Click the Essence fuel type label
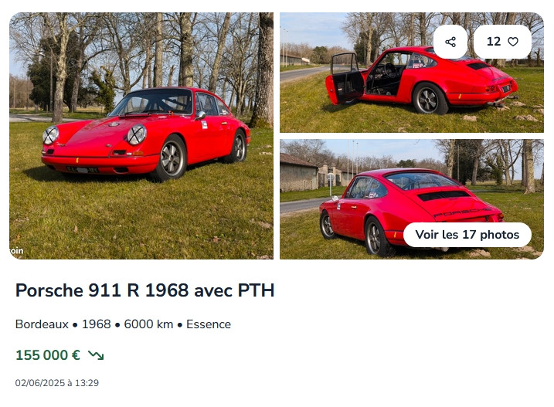 pyautogui.click(x=209, y=324)
